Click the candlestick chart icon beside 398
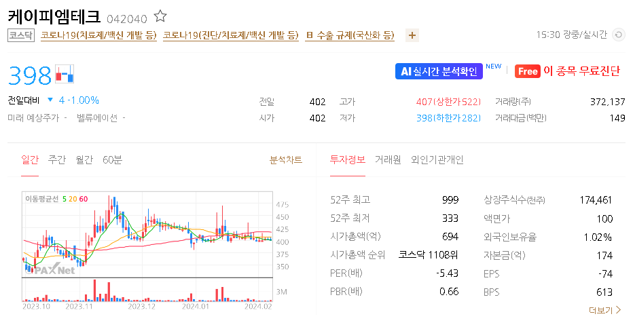633x327 pixels. pos(65,74)
